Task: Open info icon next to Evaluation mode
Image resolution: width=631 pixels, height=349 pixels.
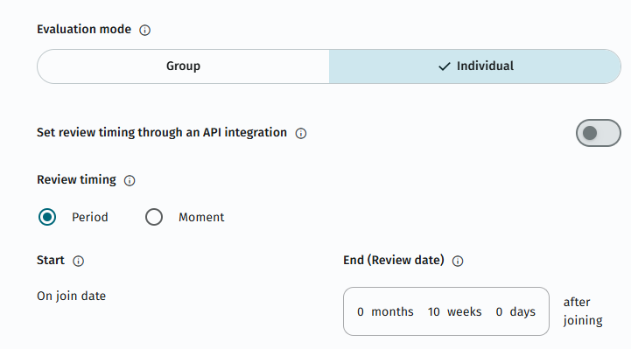Action: pyautogui.click(x=145, y=30)
